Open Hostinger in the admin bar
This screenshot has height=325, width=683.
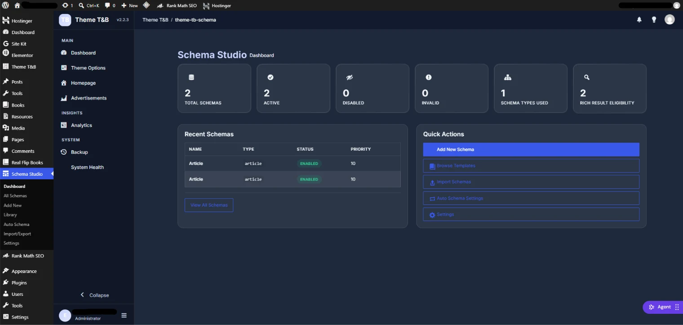[x=217, y=5]
